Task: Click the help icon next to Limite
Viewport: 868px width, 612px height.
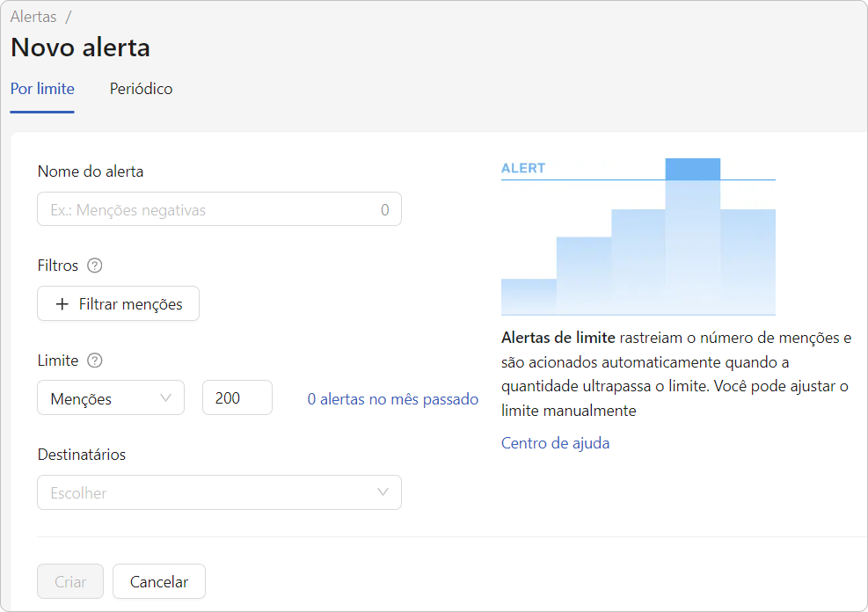Action: pyautogui.click(x=95, y=361)
